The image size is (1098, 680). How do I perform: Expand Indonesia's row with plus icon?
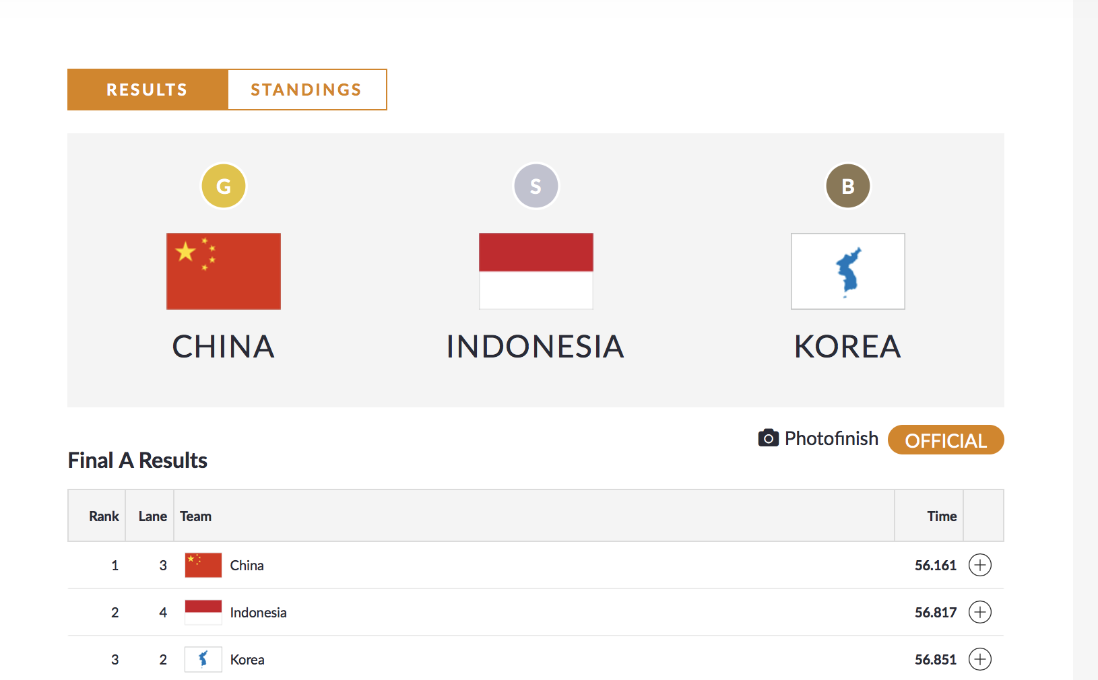pos(979,612)
